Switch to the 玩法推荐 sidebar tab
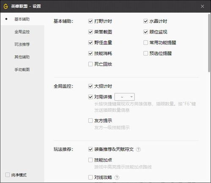 [x=22, y=44]
